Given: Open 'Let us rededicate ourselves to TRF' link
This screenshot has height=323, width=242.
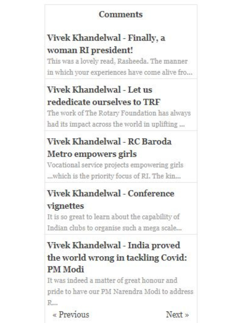Looking at the screenshot, I should 104,96.
